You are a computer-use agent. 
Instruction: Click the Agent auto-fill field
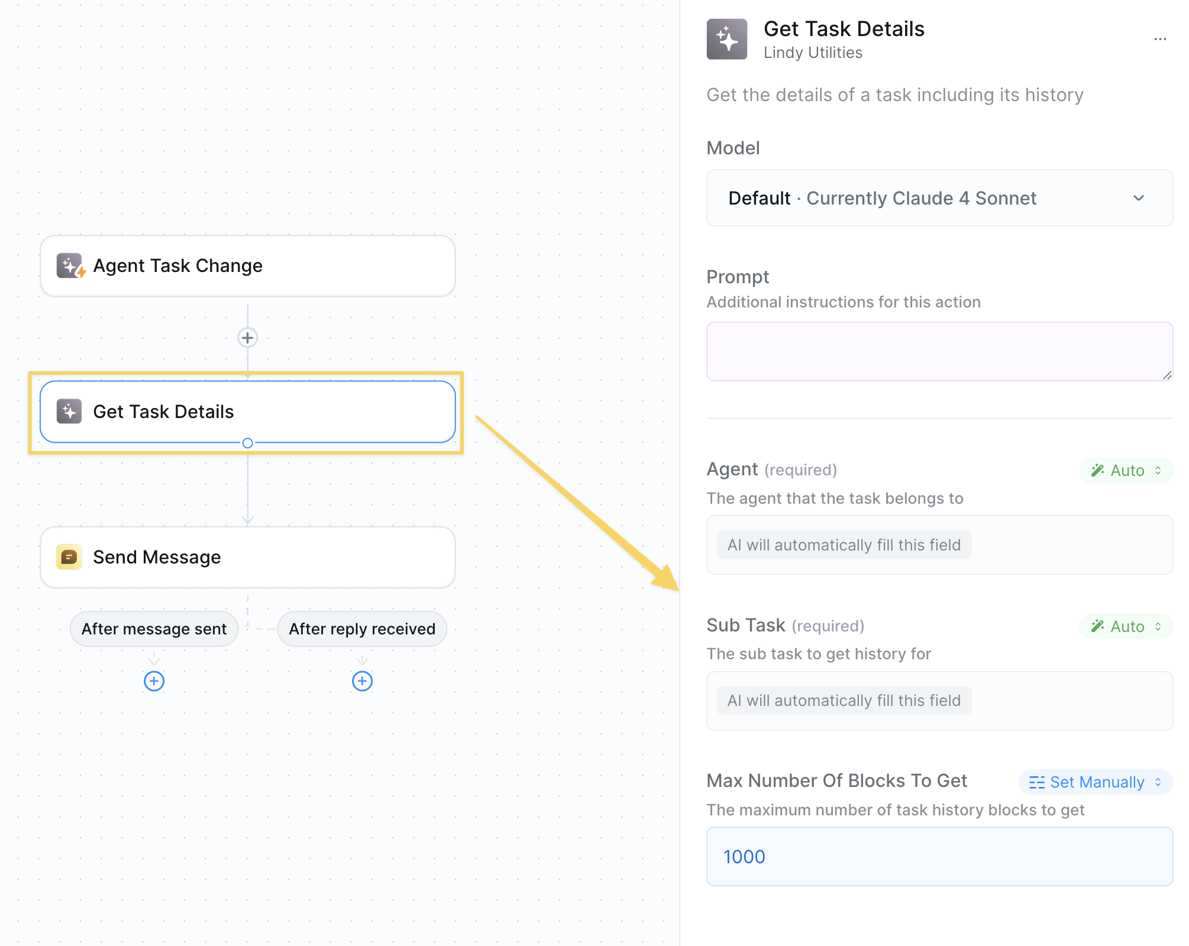click(x=939, y=545)
